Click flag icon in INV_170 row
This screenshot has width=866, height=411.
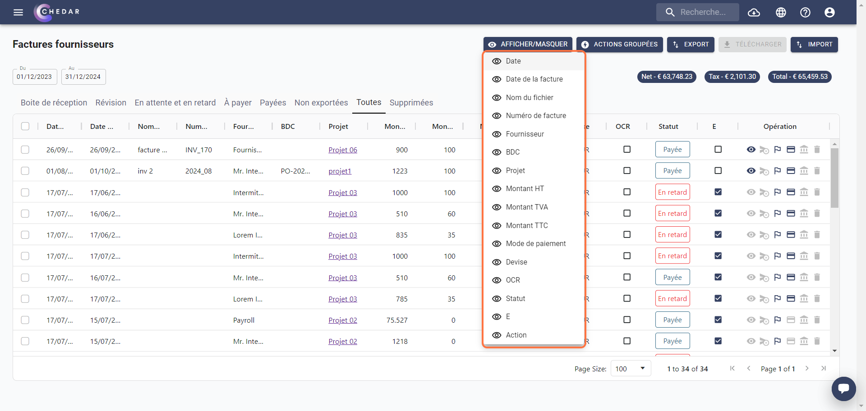(777, 150)
